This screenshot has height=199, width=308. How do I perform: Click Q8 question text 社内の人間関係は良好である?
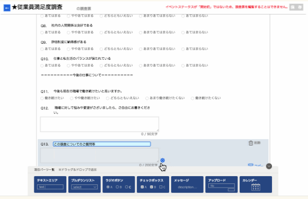[72, 25]
